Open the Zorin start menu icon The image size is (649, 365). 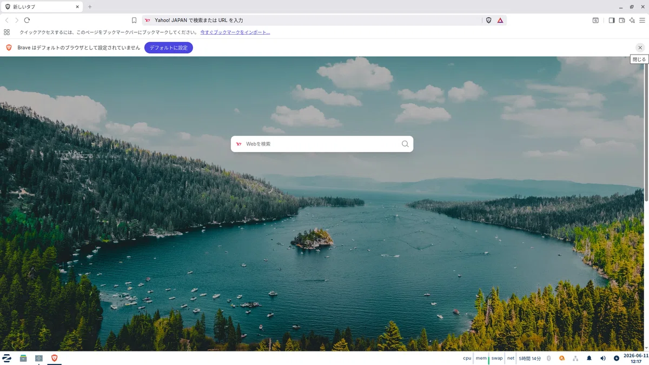click(x=7, y=358)
